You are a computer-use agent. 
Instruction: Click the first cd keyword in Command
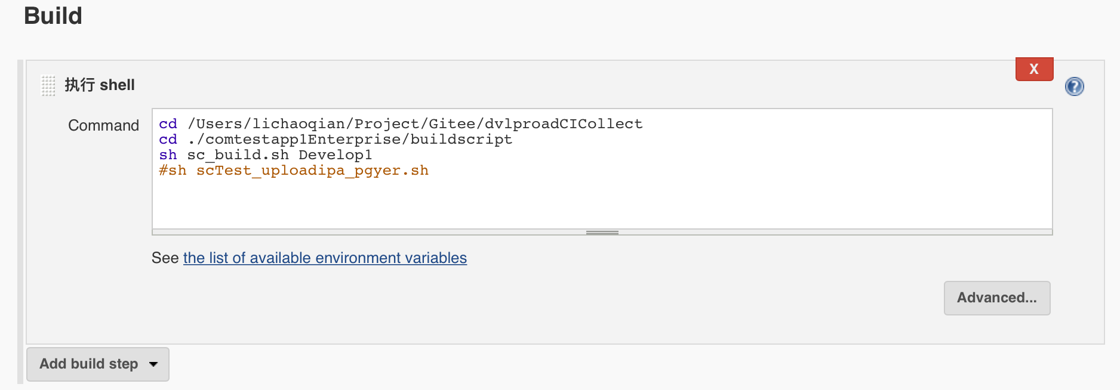click(168, 123)
